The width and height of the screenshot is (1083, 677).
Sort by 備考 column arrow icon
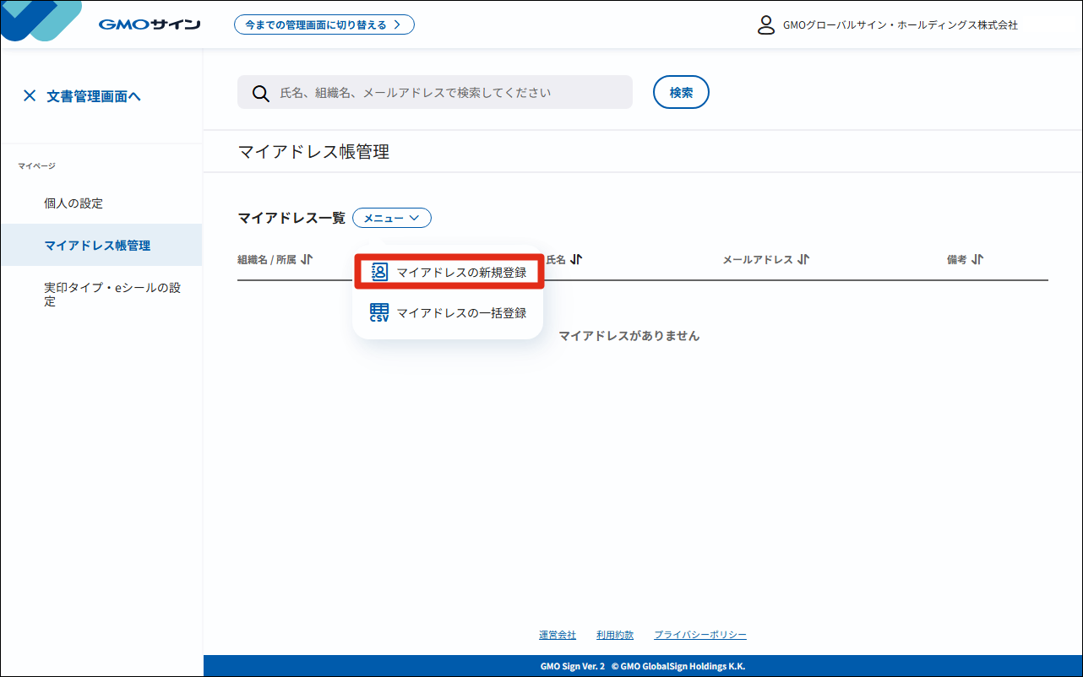tap(977, 260)
